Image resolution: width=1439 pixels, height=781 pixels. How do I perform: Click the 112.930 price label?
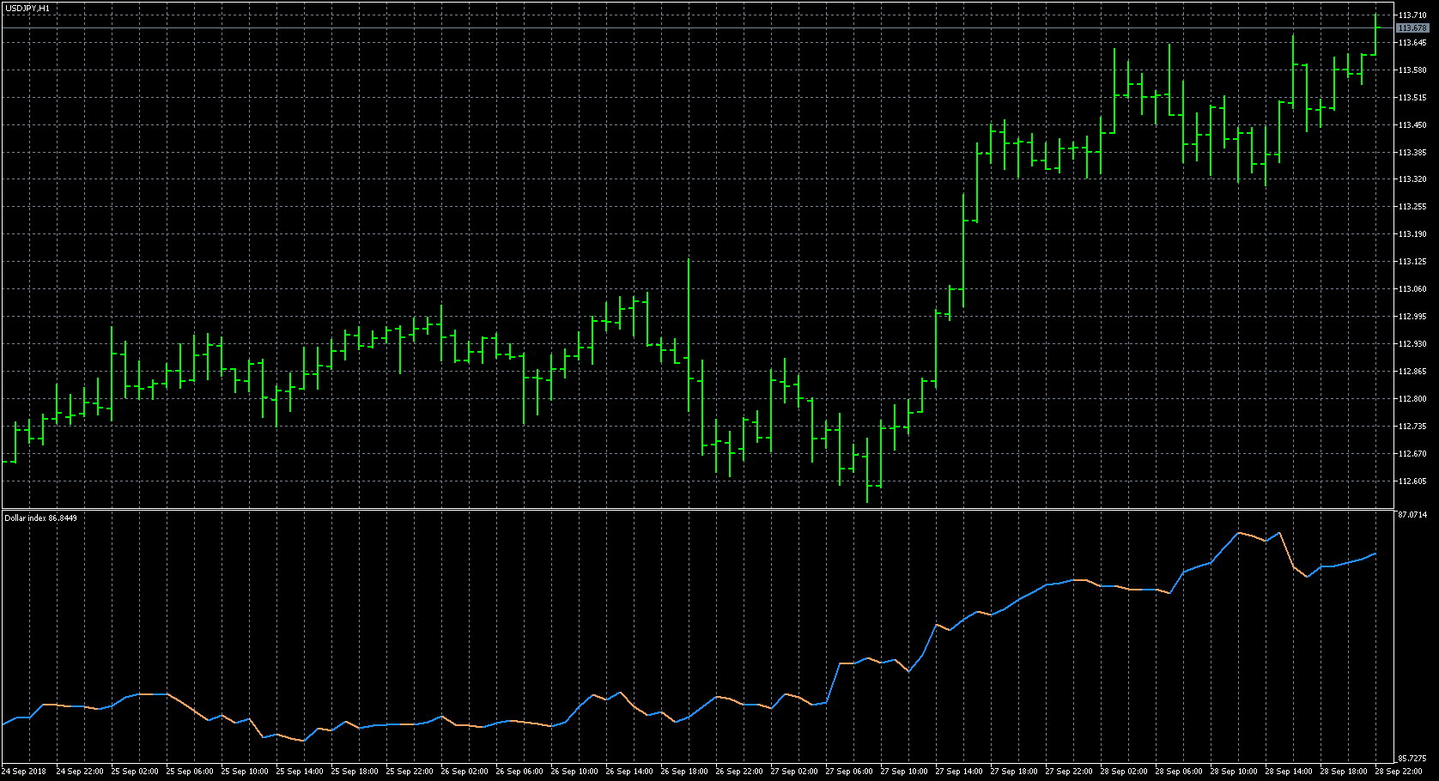[x=1412, y=344]
